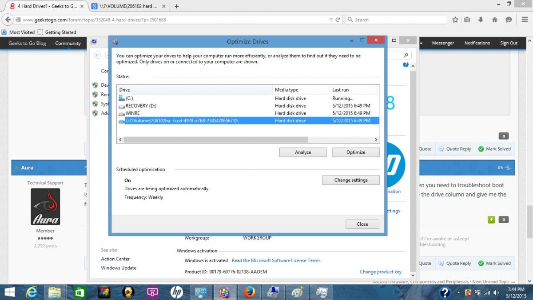Show hidden tray icons arrow
The image size is (533, 300).
tap(459, 292)
